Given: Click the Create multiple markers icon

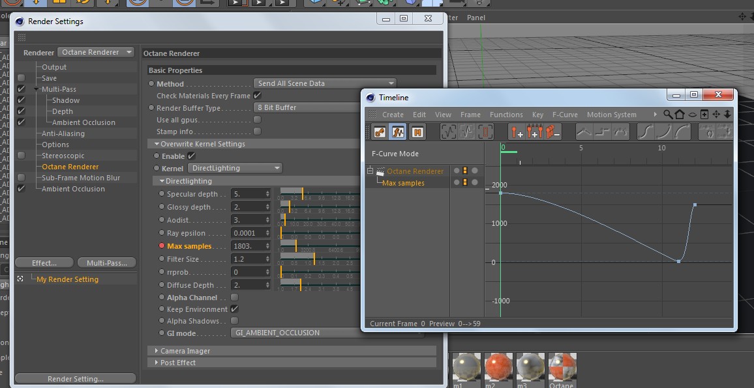Looking at the screenshot, I should pyautogui.click(x=535, y=132).
